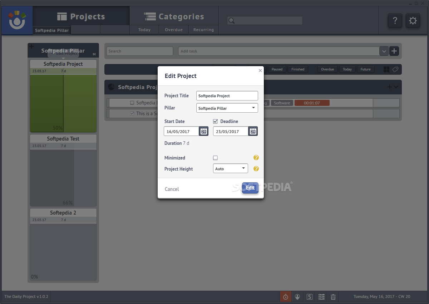Screen dimensions: 429x304
Task: Open the Deadline calendar picker icon
Action: pyautogui.click(x=253, y=131)
